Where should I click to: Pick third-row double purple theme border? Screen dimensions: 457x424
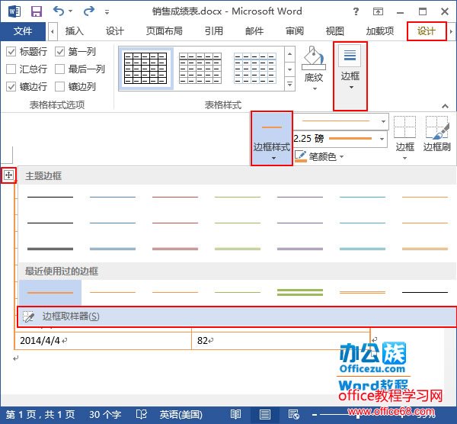300,249
